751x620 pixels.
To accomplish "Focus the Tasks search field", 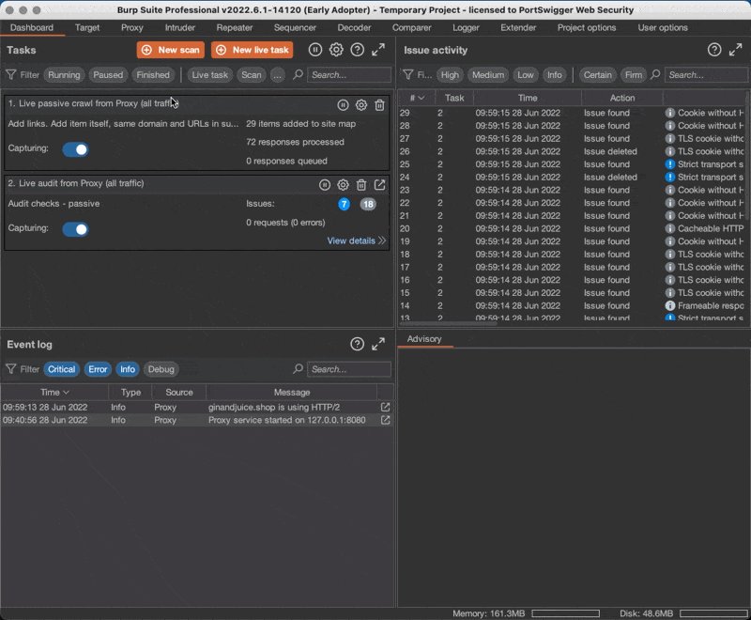I will [x=348, y=75].
